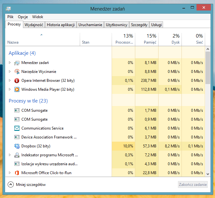
Task: Click the 238,7 MB memory value
Action: (x=149, y=81)
